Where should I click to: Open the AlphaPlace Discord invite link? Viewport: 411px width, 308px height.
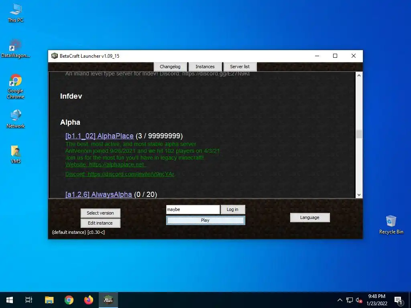(120, 174)
